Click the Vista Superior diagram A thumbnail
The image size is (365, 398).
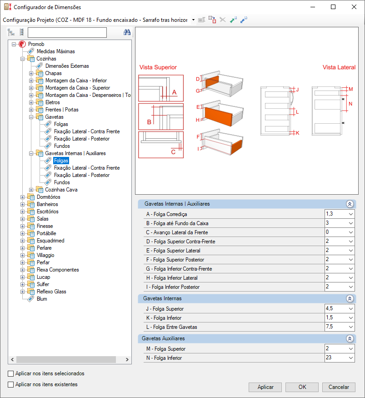coord(161,88)
